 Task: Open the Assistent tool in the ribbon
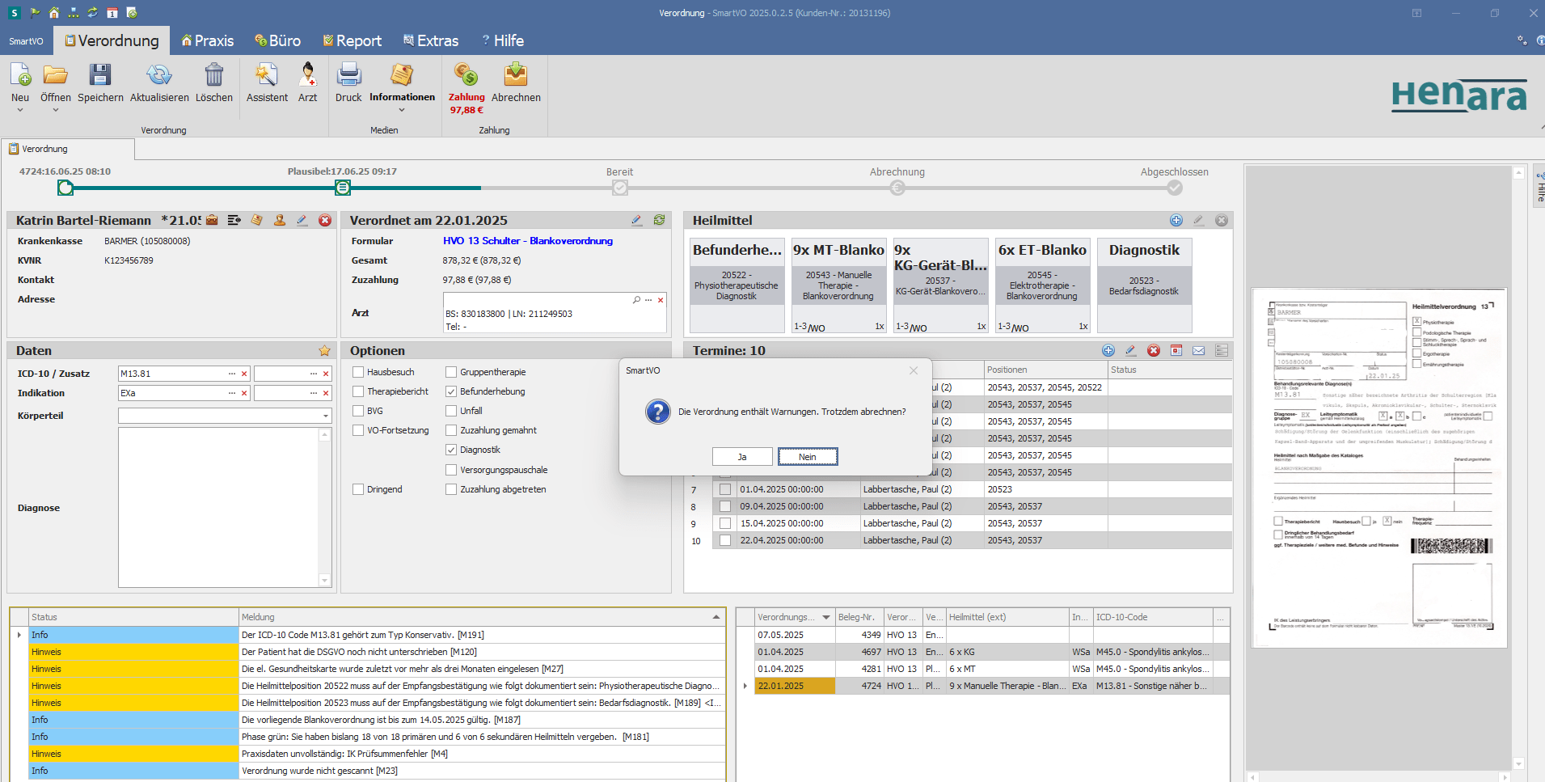267,83
